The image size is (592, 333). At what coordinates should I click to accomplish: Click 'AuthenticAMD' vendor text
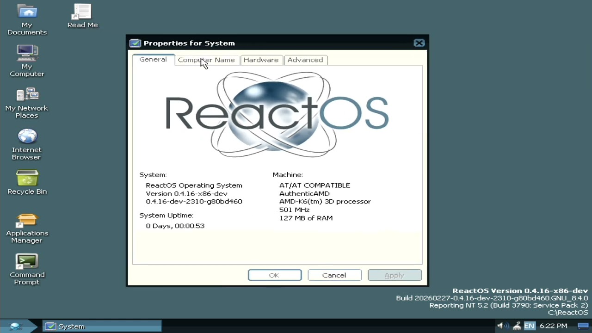(304, 193)
